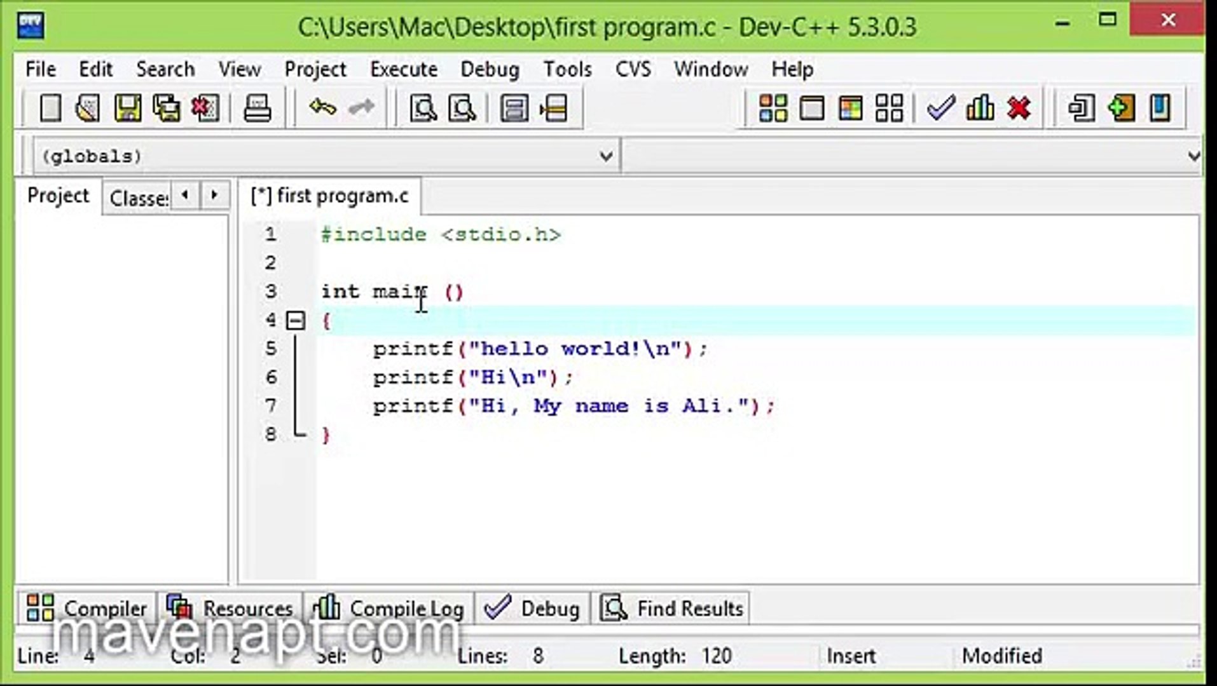Viewport: 1217px width, 686px height.
Task: Click the Modified status bar entry
Action: point(1002,656)
